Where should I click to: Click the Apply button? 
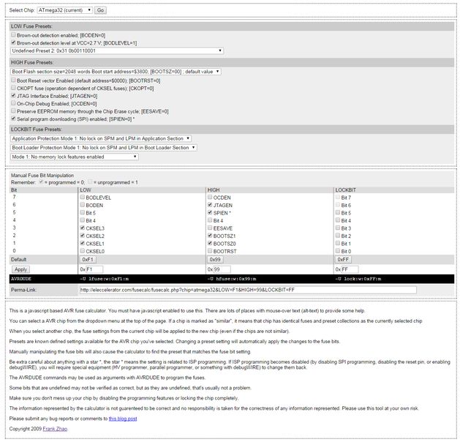pos(20,269)
